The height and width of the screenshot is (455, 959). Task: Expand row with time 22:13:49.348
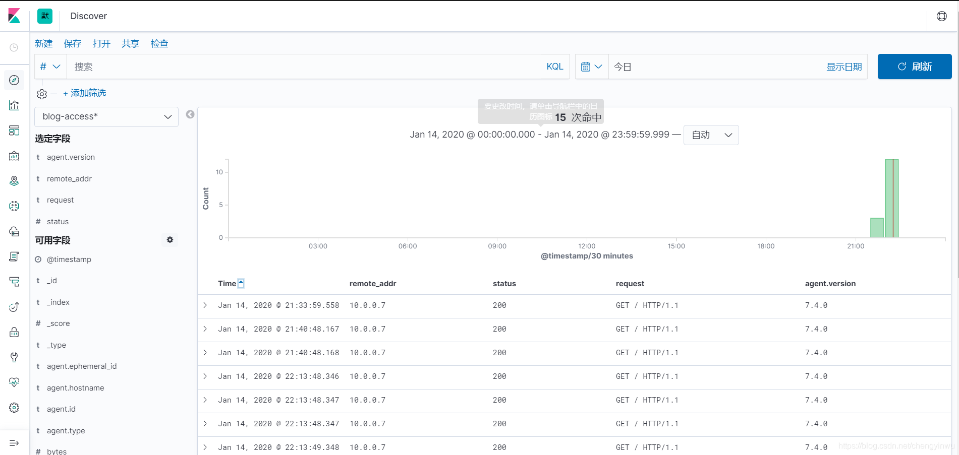205,447
